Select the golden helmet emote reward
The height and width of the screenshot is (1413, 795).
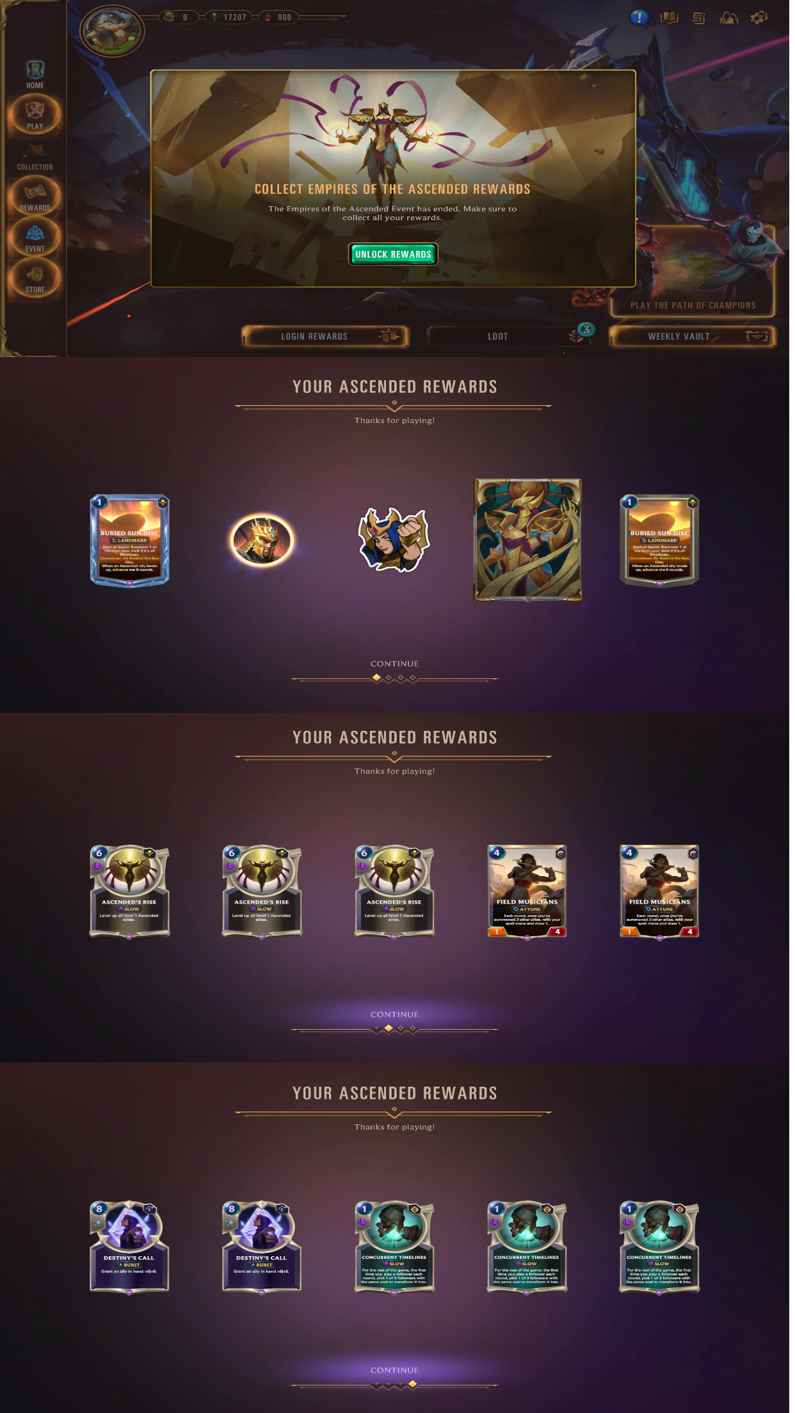click(x=262, y=540)
